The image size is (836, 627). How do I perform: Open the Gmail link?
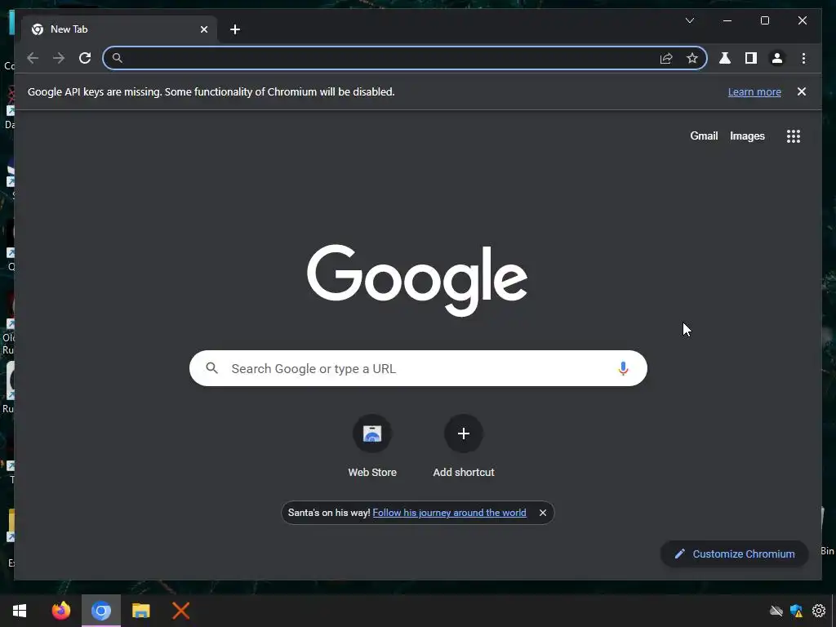tap(704, 136)
